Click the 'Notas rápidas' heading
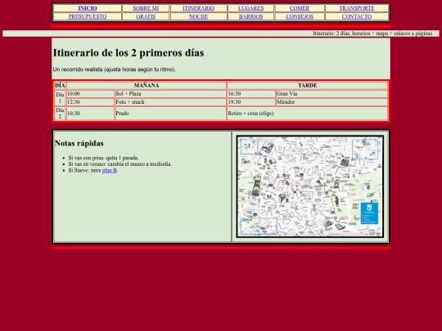The height and width of the screenshot is (331, 442). [x=79, y=143]
